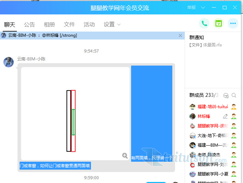243x183 pixels.
Task: Start a group voice call
Action: (x=204, y=23)
